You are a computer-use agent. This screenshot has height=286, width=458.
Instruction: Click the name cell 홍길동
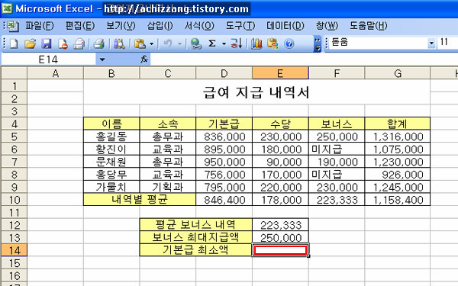111,137
